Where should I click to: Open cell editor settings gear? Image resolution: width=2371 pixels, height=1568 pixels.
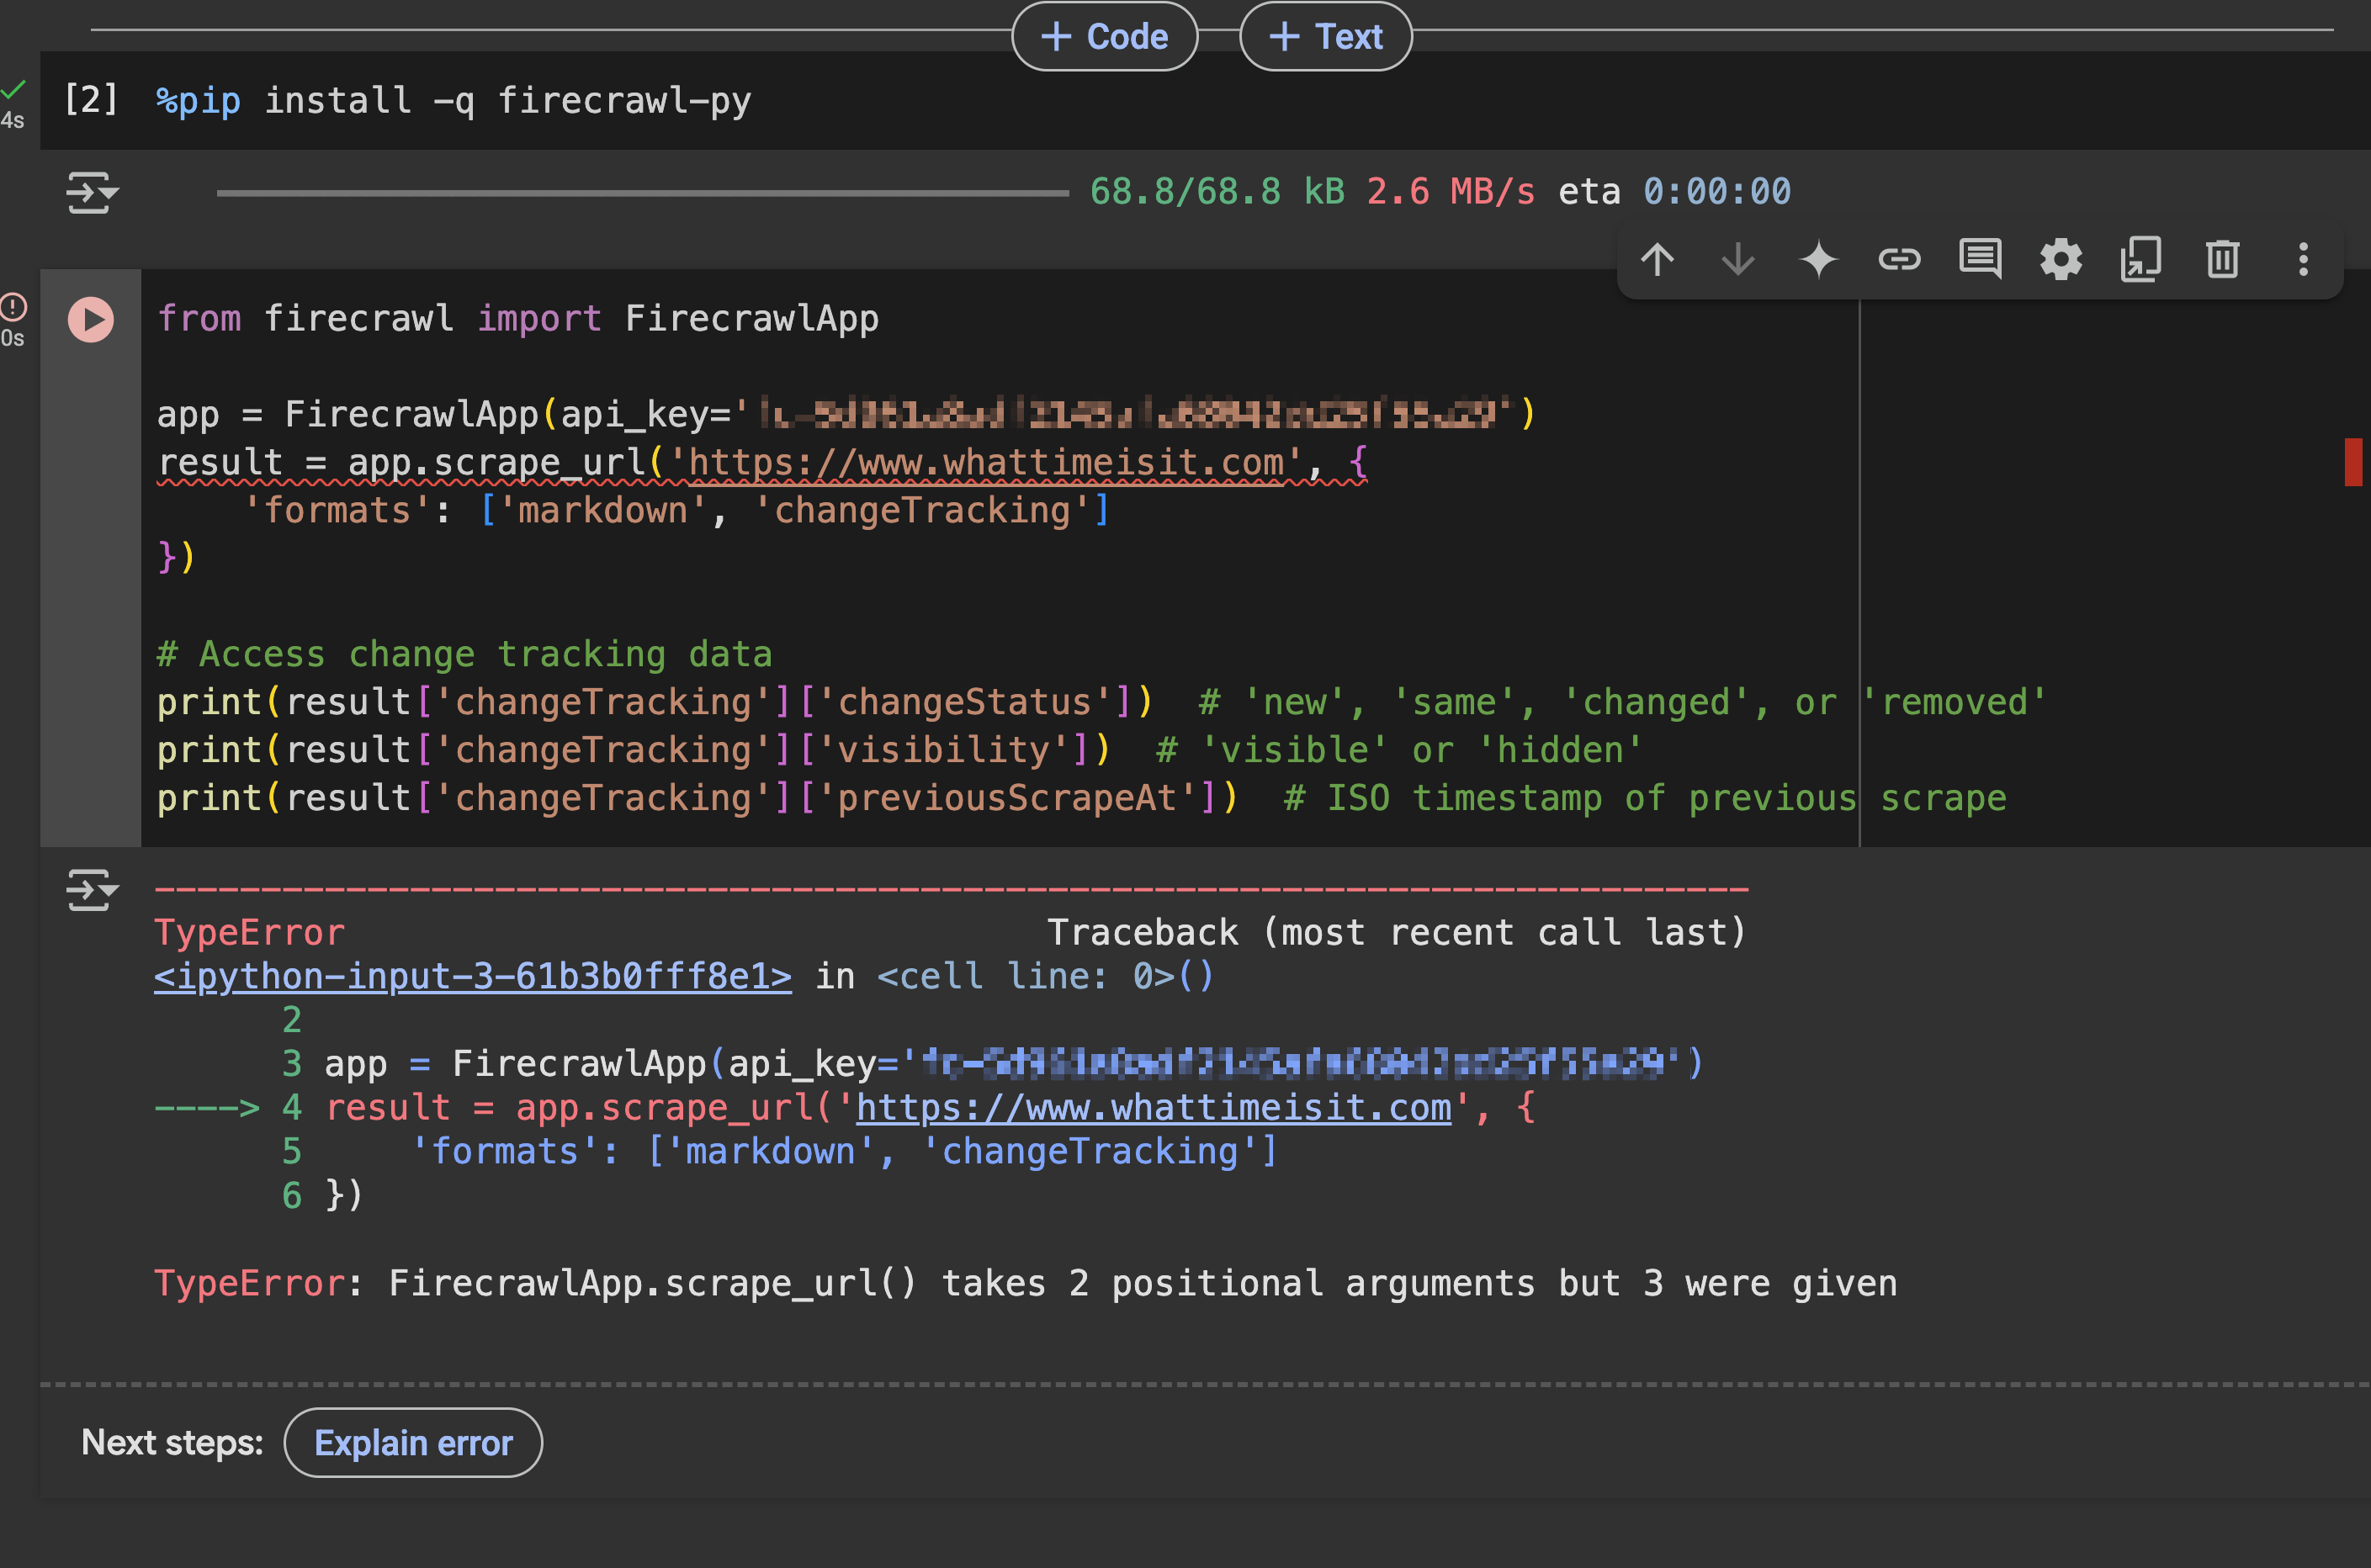tap(2060, 260)
